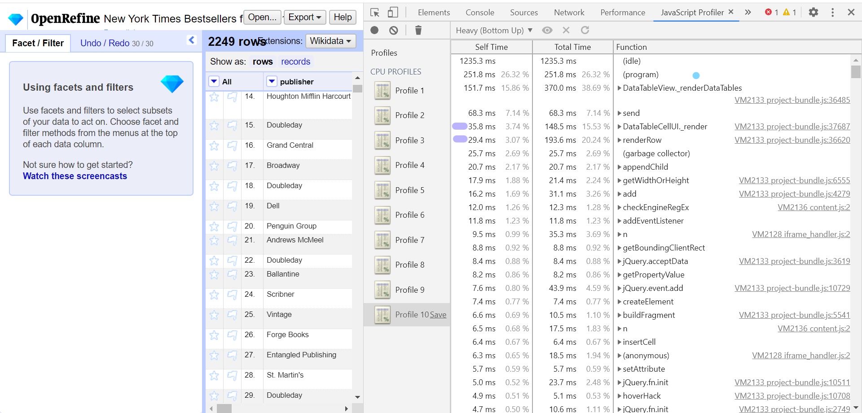
Task: Open VM2133 project-bundle.js:36485 source link
Action: click(792, 100)
